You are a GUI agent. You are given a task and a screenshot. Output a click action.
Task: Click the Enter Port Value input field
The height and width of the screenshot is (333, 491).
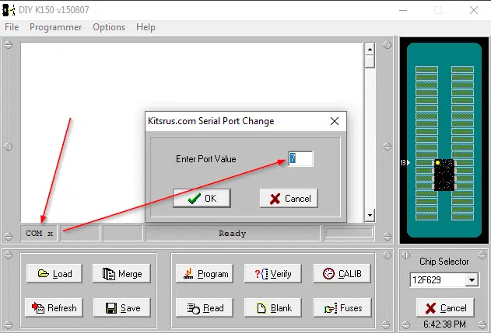coord(300,158)
